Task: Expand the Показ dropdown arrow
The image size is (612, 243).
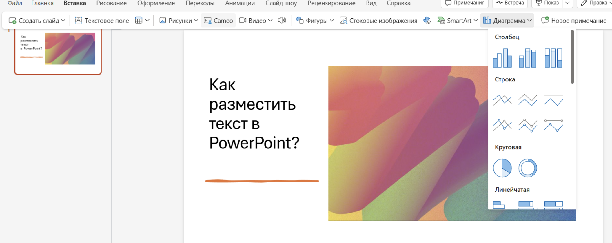Action: pos(567,3)
